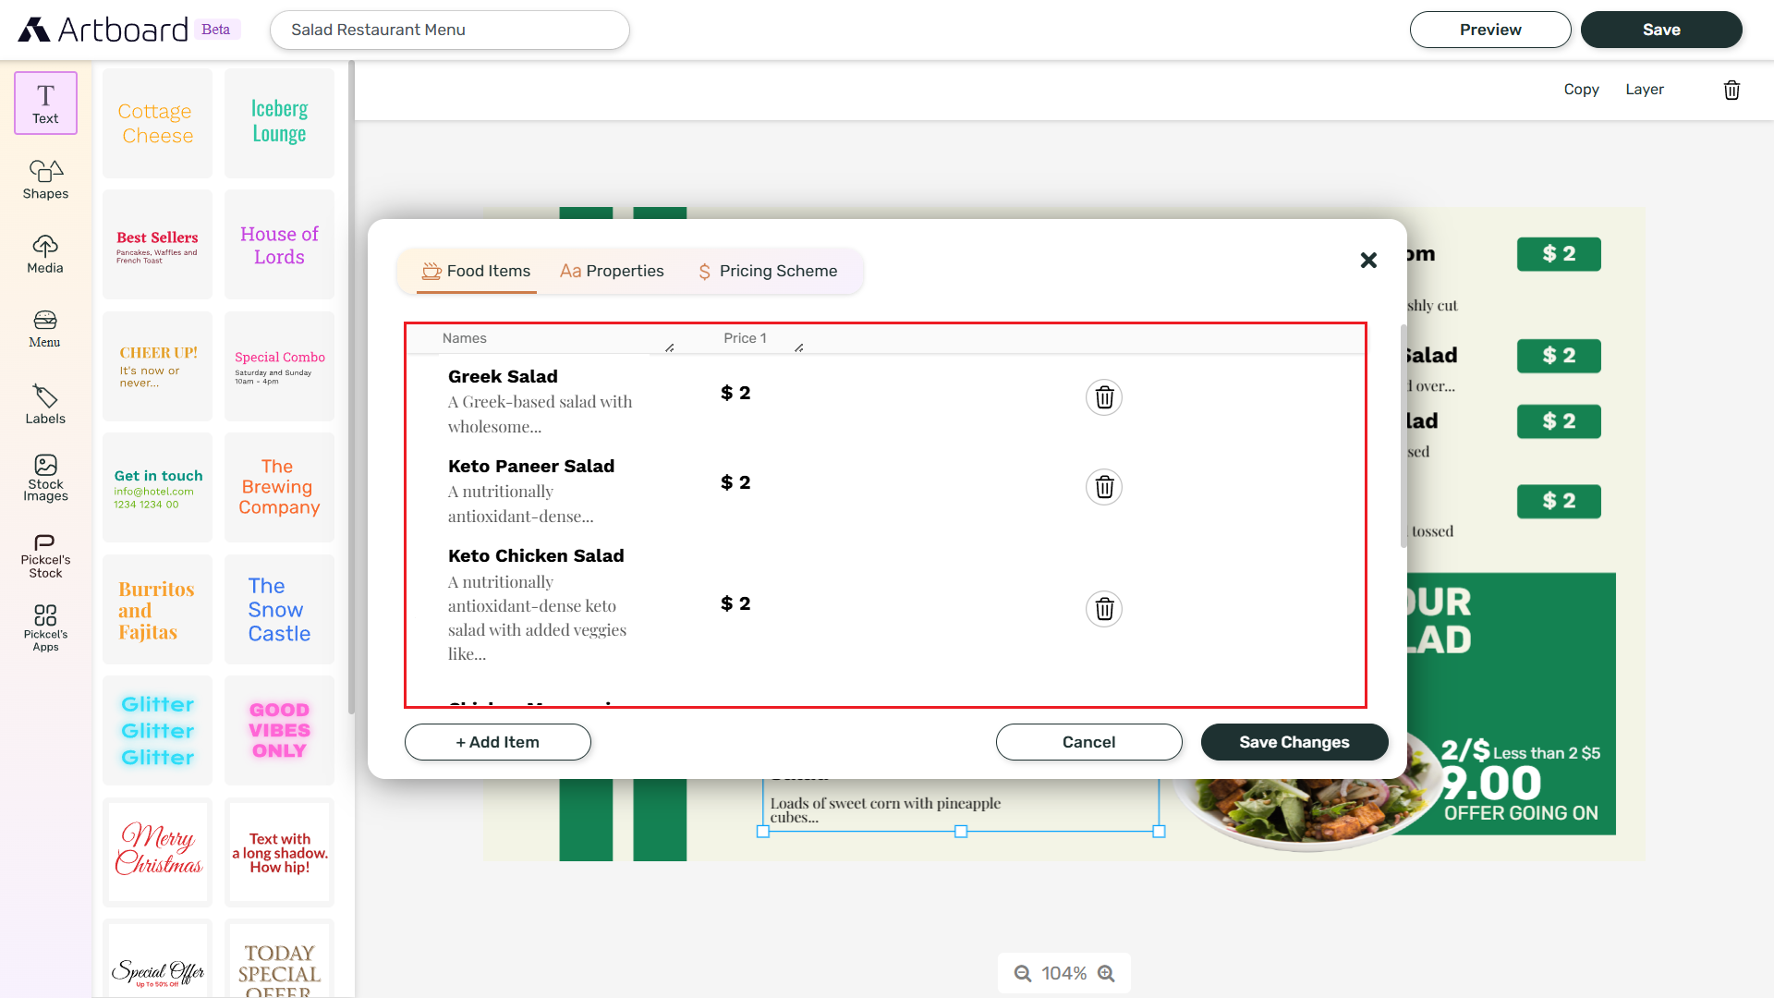Screen dimensions: 1774x998
Task: Open the Copy option in top toolbar
Action: [1581, 90]
